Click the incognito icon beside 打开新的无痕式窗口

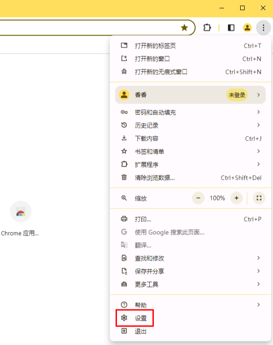[124, 72]
